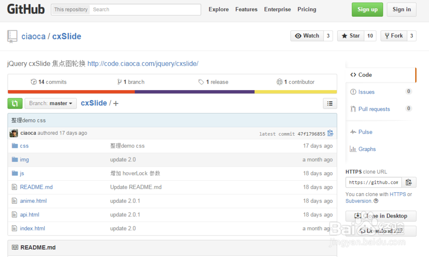Copy the latest commit SHA with clipboard icon
The image size is (429, 257).
(330, 133)
